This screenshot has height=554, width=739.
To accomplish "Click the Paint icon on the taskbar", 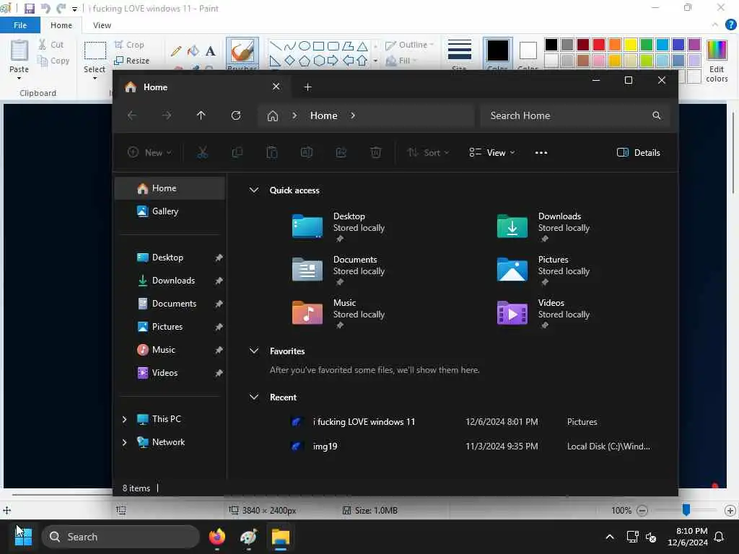I will pyautogui.click(x=249, y=537).
